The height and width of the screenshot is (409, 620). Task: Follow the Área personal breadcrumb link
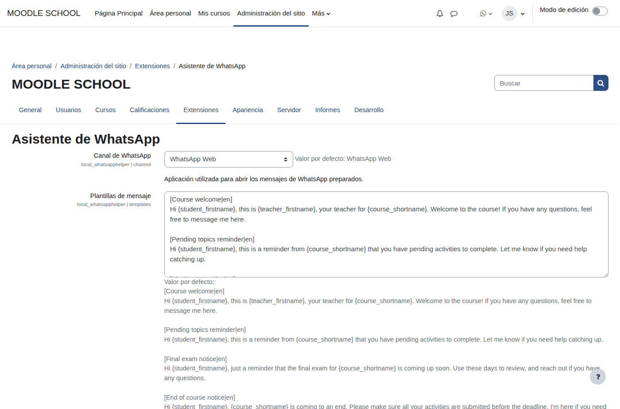(x=32, y=66)
